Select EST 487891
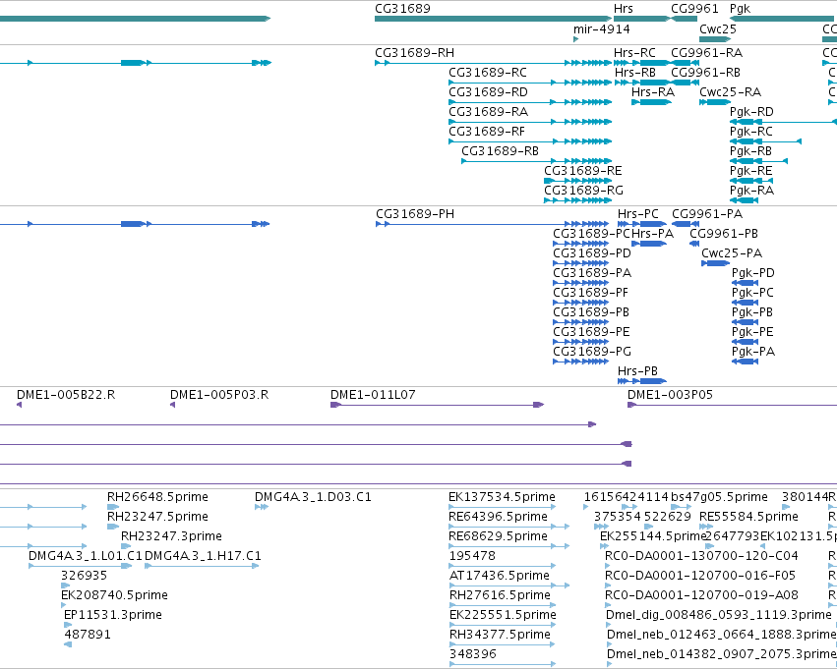 (x=68, y=644)
